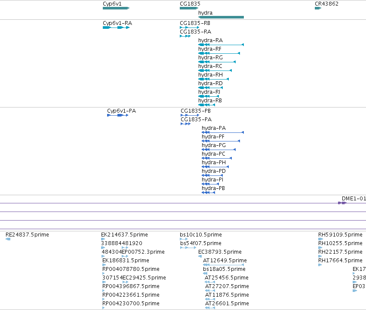
Task: Open the hydra-PC protein
Action: click(x=217, y=158)
